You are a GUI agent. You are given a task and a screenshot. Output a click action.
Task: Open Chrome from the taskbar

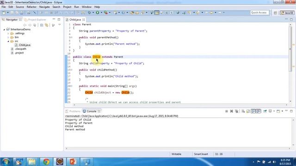pyautogui.click(x=46, y=162)
